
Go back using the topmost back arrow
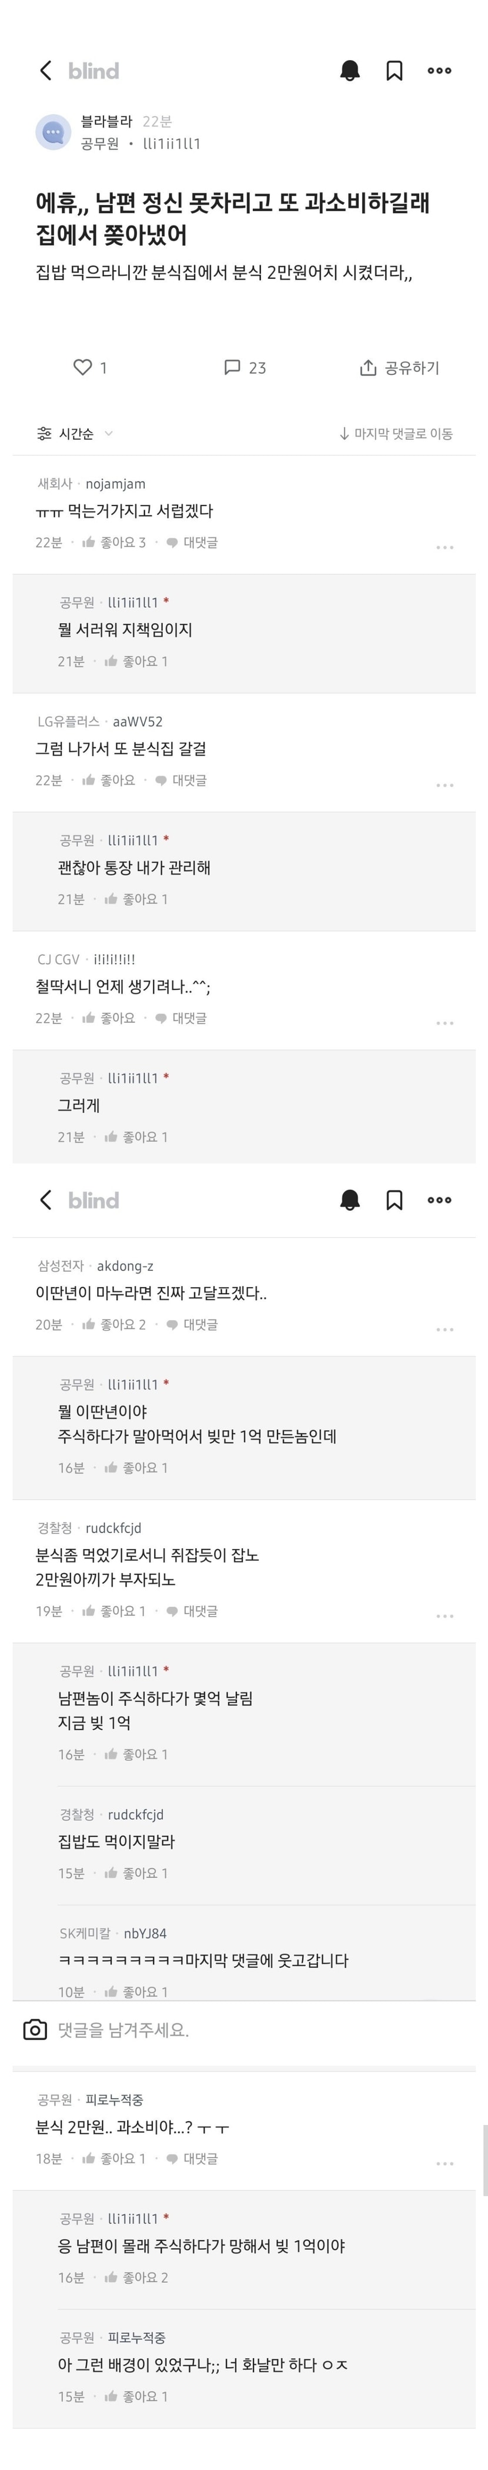click(x=45, y=71)
